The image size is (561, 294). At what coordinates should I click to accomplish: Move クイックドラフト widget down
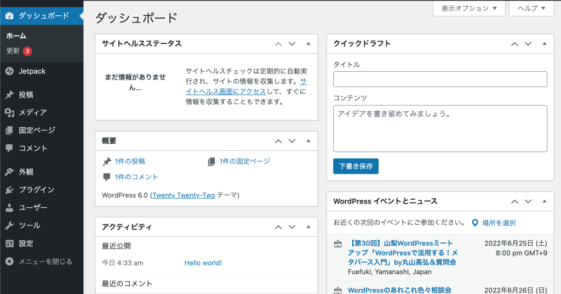click(528, 44)
